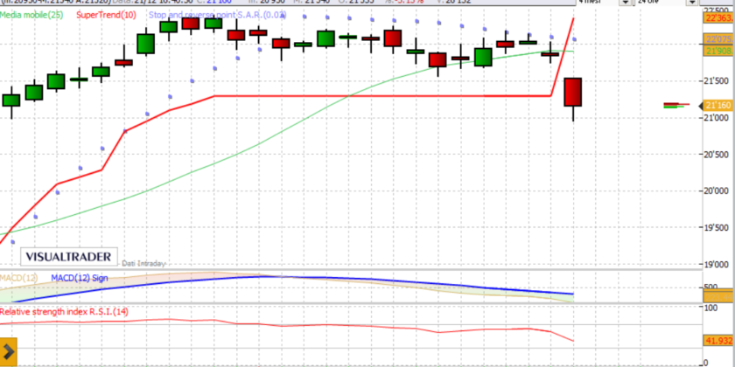Select the 'Media mobile(25)' indicator label
Screen dimensions: 735x367
pos(31,15)
